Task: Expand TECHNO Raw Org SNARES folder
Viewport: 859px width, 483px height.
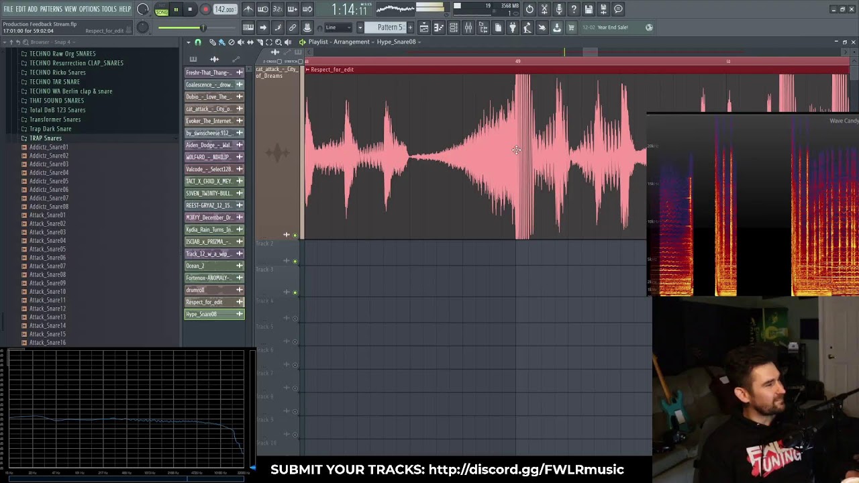Action: click(x=62, y=54)
